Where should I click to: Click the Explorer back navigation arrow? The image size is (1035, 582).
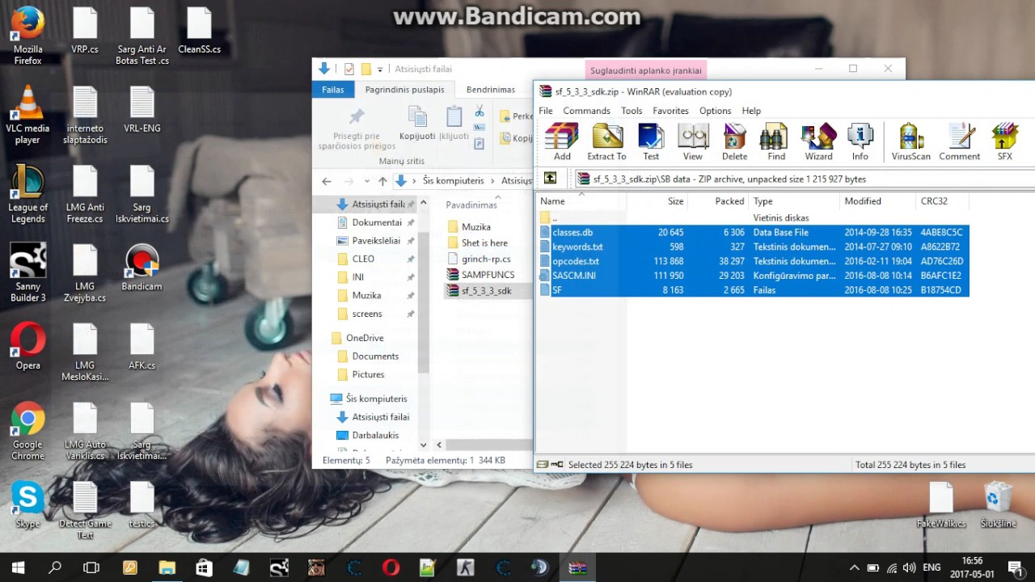pos(327,181)
